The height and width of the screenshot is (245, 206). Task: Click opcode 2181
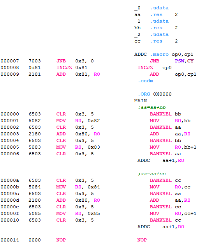[35, 74]
